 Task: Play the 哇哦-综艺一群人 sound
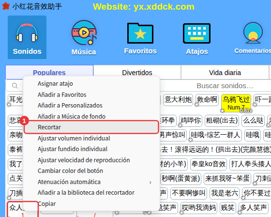tap(215, 135)
